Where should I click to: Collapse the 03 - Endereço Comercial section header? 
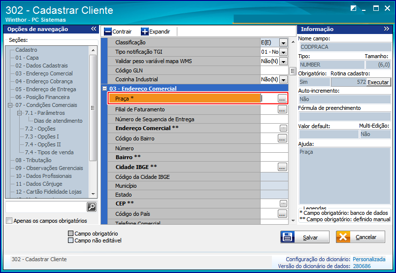pos(104,89)
